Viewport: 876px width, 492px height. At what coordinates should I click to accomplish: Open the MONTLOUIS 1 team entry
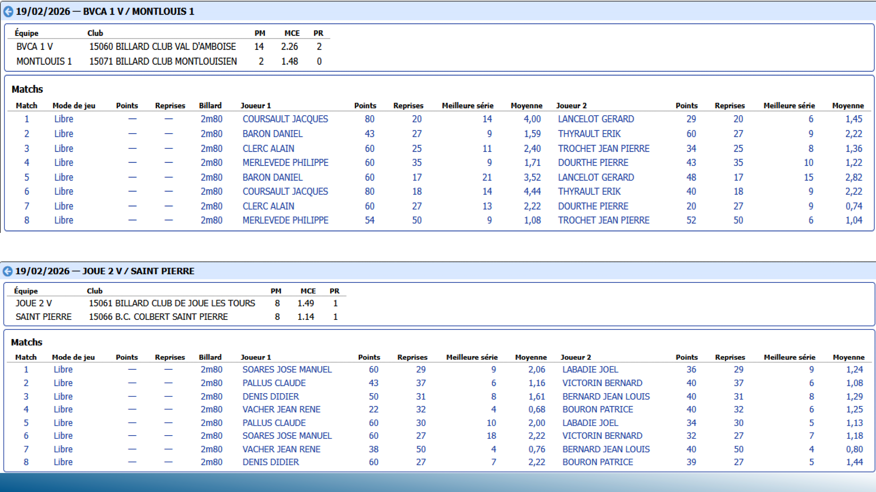tap(45, 61)
